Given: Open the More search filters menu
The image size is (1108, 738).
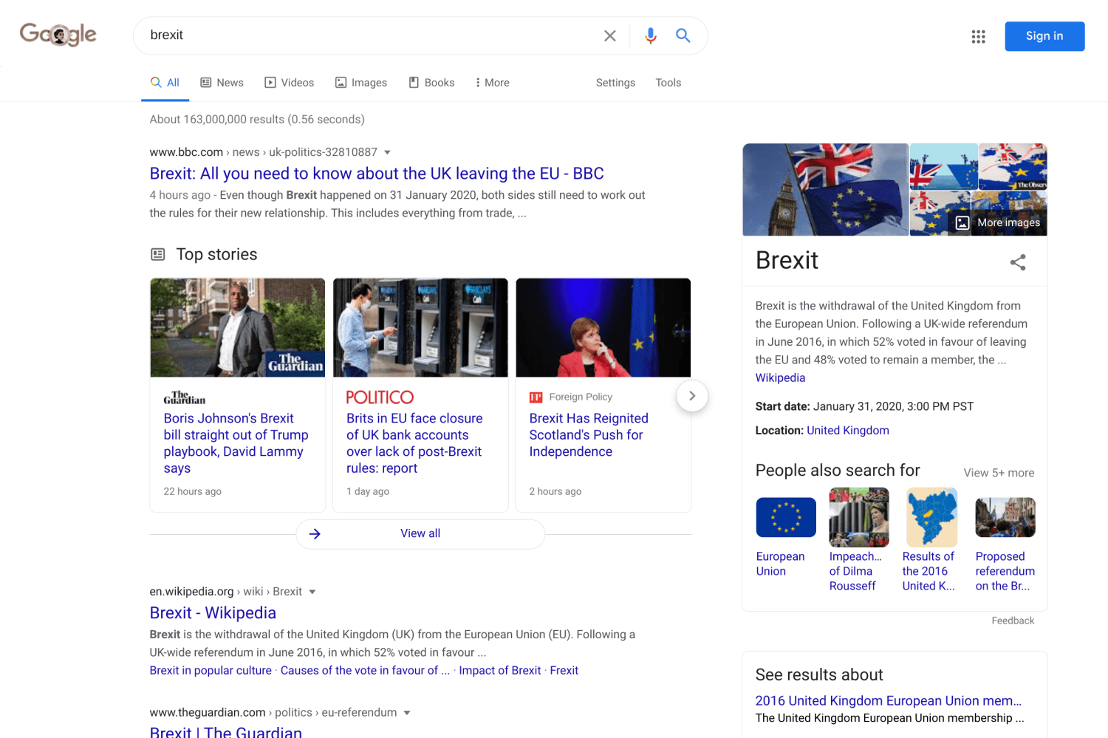Looking at the screenshot, I should [492, 83].
